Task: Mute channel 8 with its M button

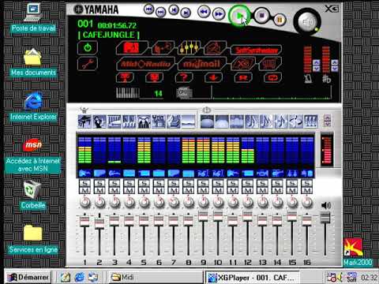Action: click(x=189, y=190)
